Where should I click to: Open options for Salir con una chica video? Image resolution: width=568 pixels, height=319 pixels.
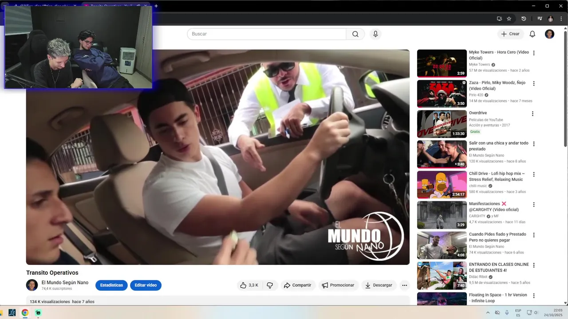point(534,144)
